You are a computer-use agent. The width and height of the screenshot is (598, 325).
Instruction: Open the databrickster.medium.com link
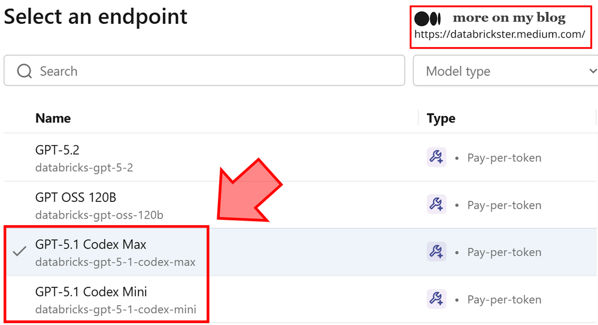click(499, 35)
